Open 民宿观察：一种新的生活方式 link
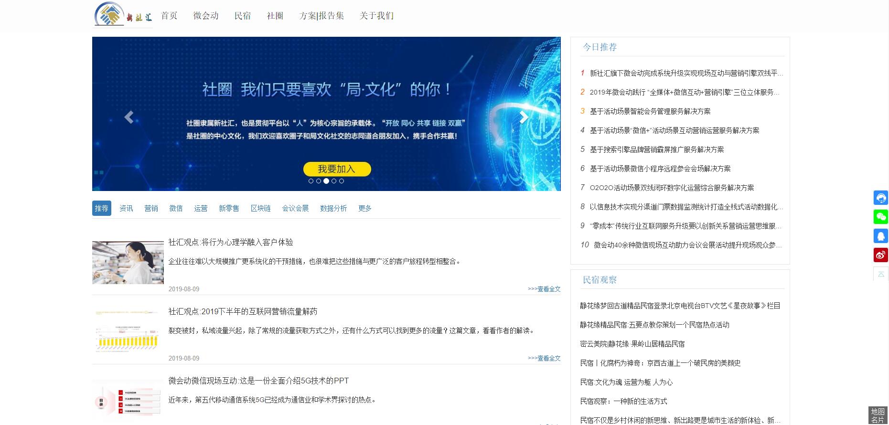889x425 pixels. click(623, 401)
